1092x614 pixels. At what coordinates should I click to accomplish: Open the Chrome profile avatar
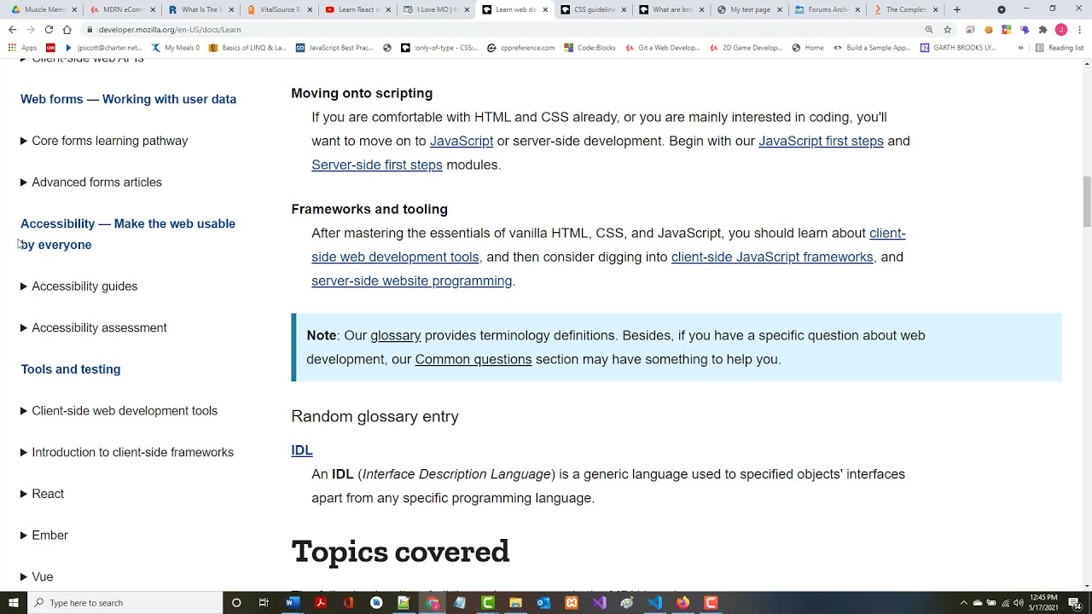[1061, 29]
